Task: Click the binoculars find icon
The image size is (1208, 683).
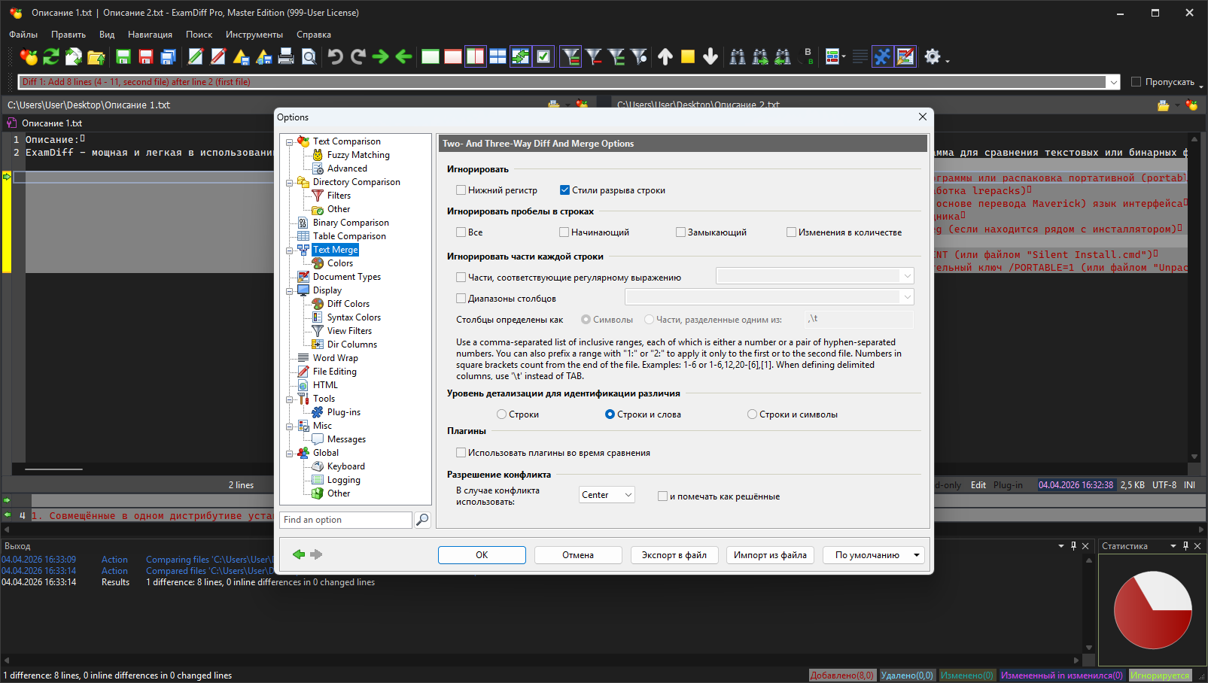Action: 738,56
